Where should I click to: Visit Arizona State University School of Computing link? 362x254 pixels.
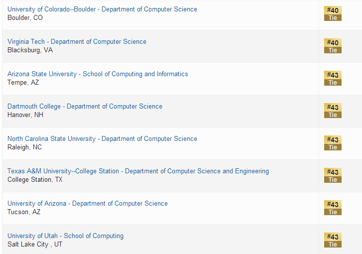coord(98,74)
